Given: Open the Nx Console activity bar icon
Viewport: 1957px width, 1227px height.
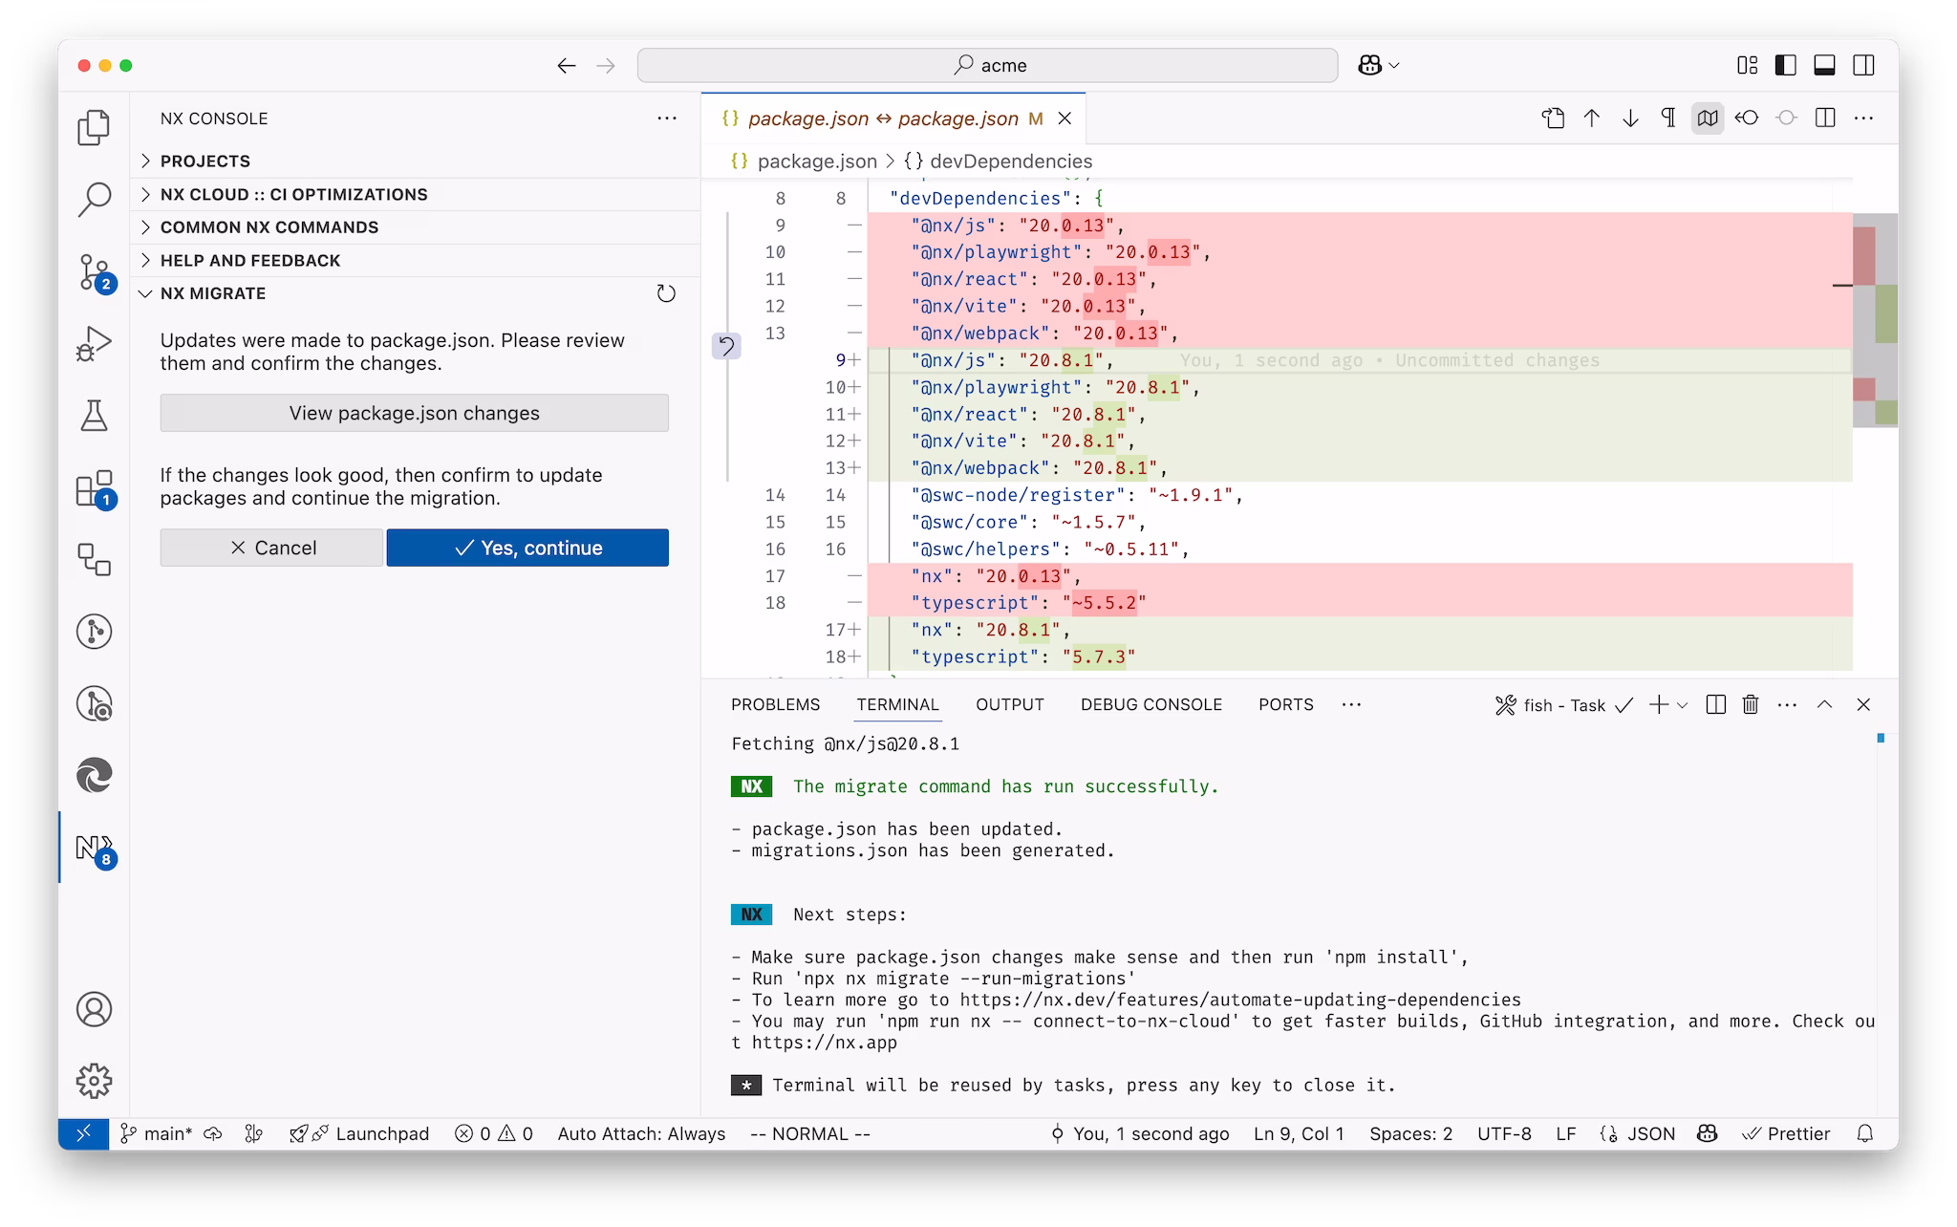Looking at the screenshot, I should click(93, 849).
